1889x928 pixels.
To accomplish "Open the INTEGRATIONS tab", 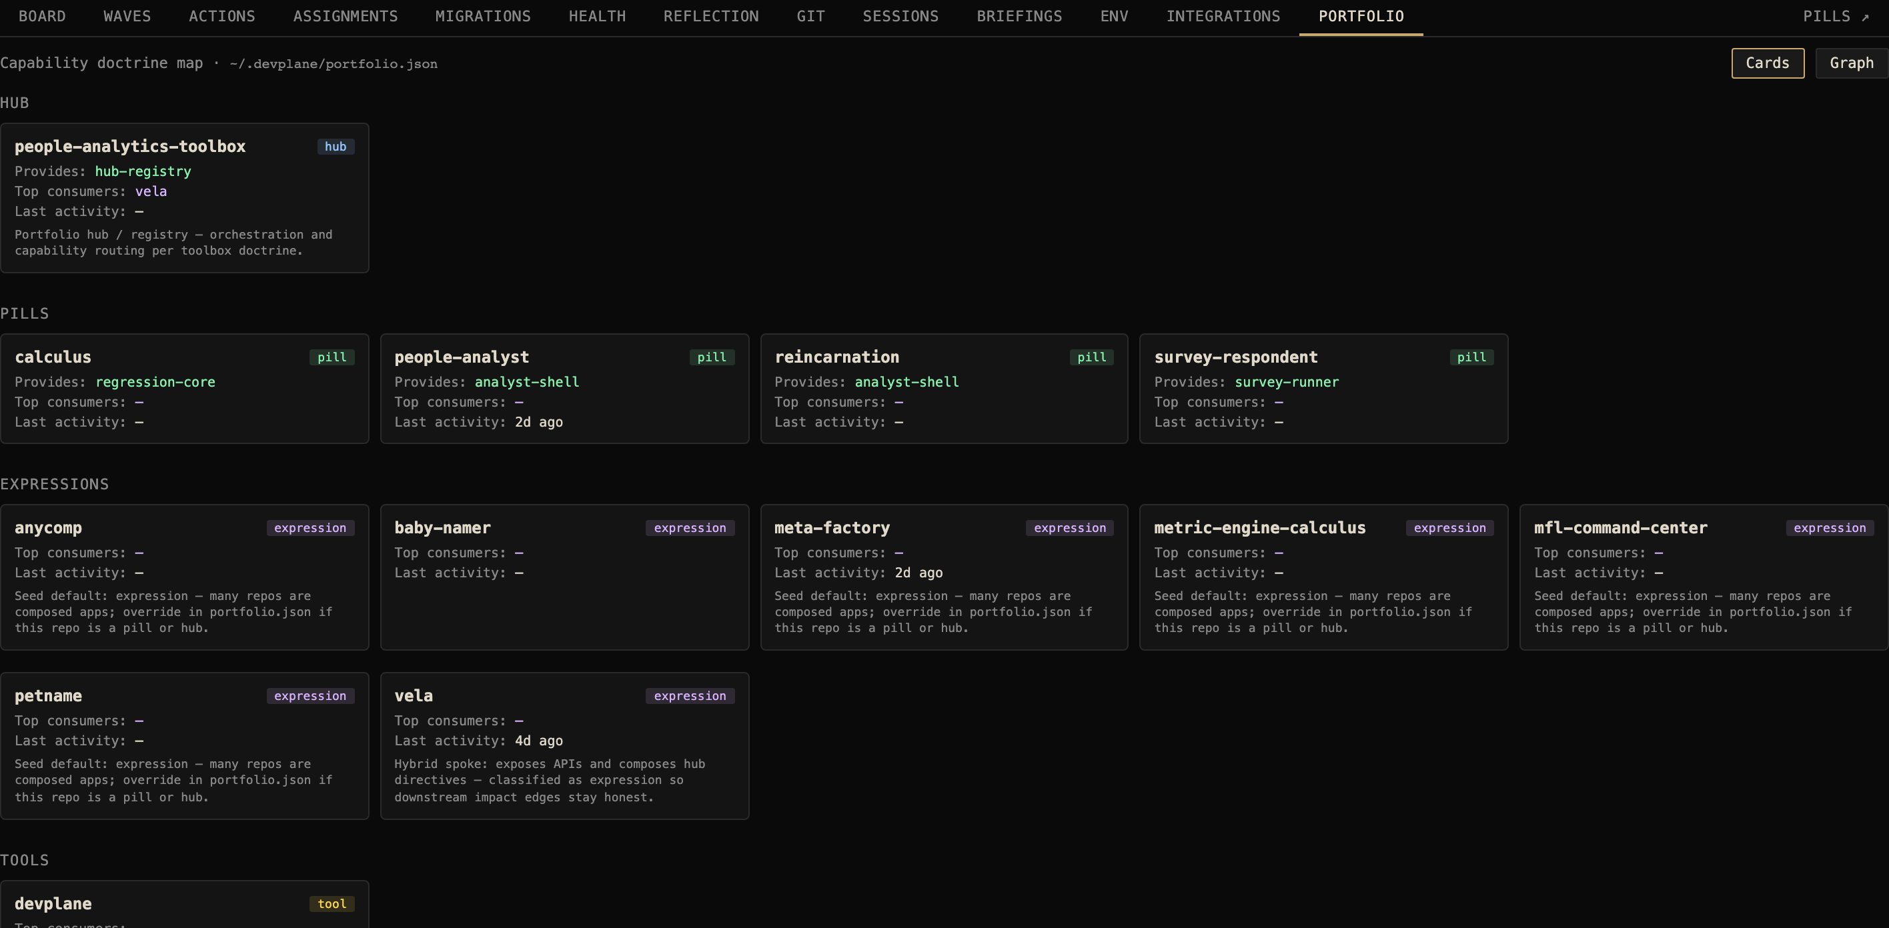I will 1223,16.
